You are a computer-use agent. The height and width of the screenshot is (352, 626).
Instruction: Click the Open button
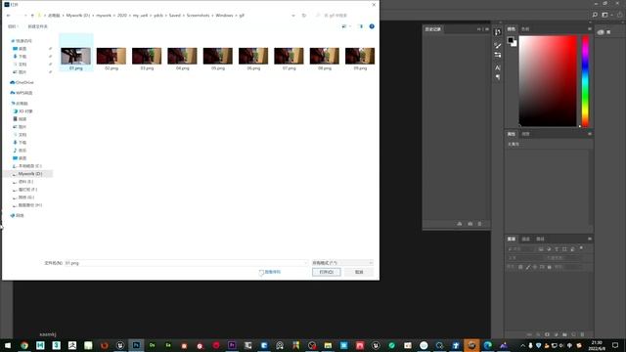(x=326, y=272)
